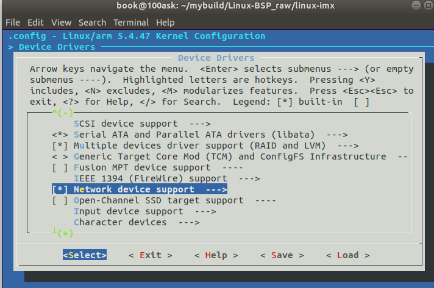This screenshot has width=434, height=288.
Task: Select 'Character devices' entry text
Action: click(120, 222)
